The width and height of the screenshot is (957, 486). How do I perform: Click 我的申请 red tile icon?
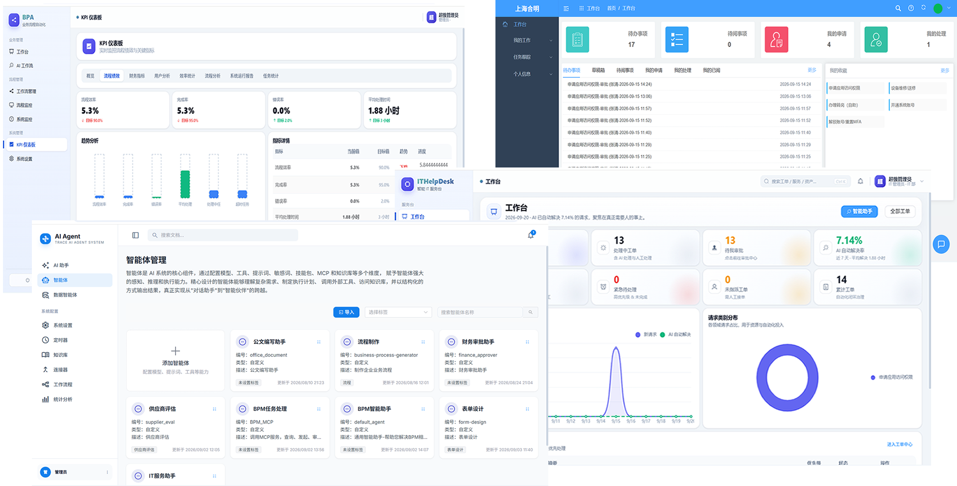(x=777, y=39)
